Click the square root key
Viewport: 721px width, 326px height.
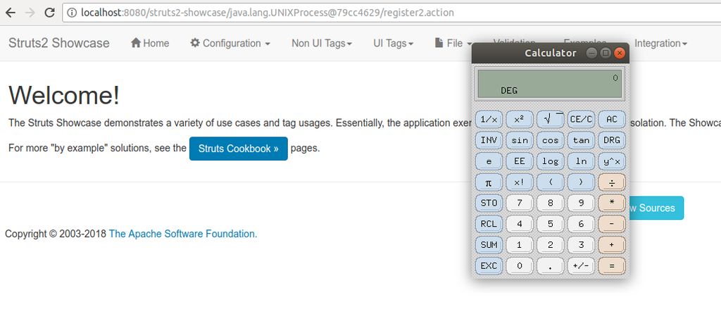(550, 120)
